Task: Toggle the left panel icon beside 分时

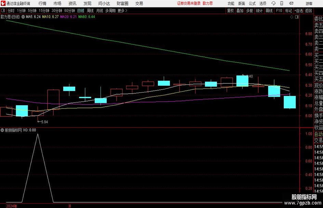Action: 3,11
